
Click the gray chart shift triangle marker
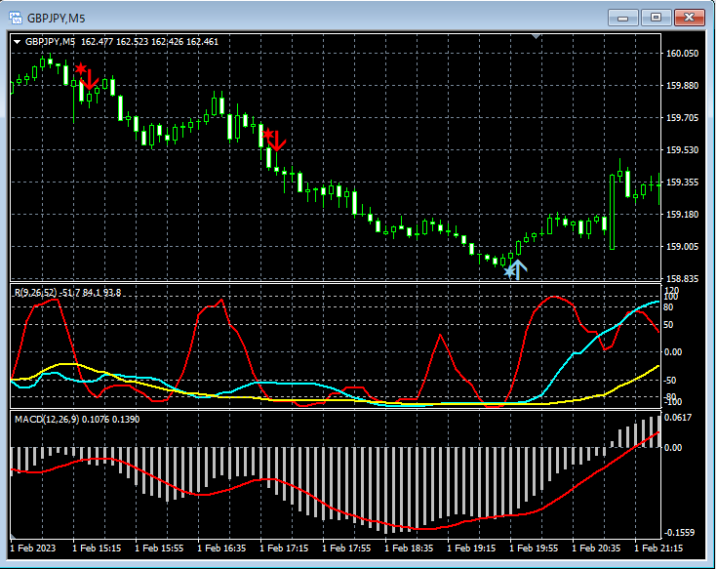tap(536, 36)
